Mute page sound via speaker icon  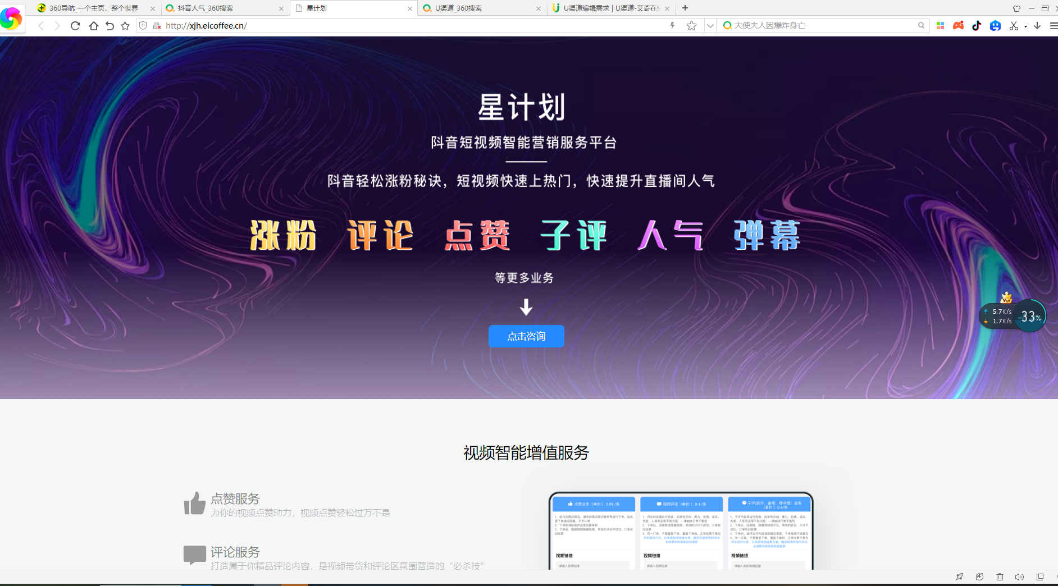[1019, 577]
